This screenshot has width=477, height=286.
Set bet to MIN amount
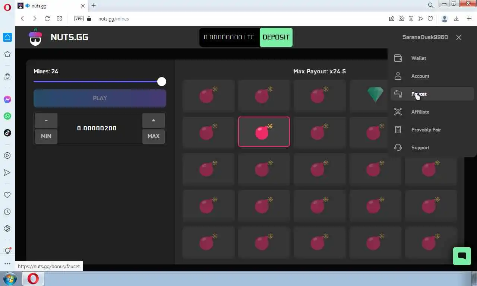click(x=46, y=136)
